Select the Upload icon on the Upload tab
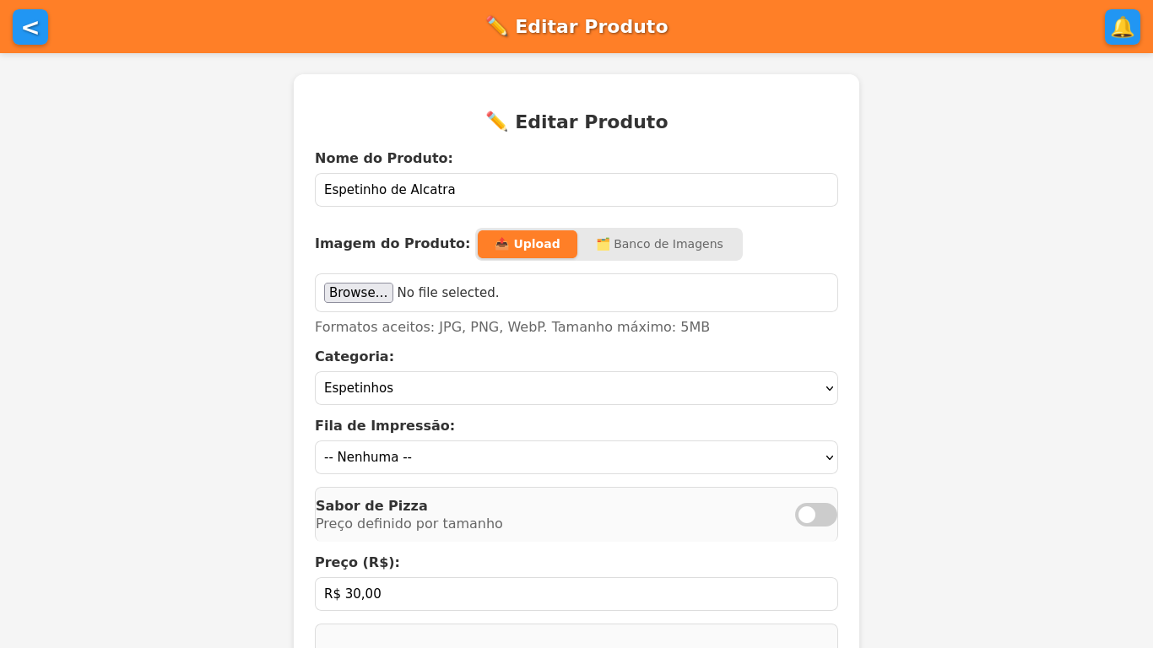This screenshot has width=1153, height=648. point(501,244)
